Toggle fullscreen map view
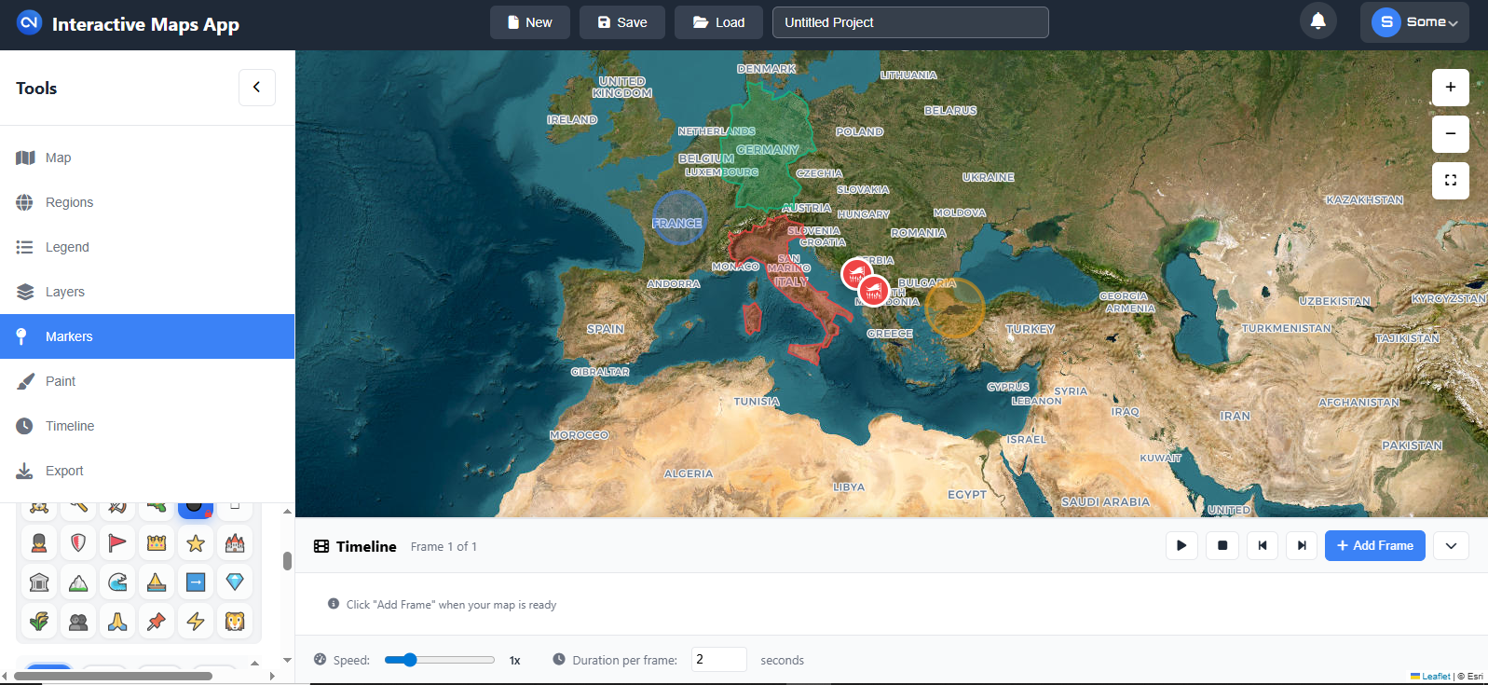 click(1450, 181)
